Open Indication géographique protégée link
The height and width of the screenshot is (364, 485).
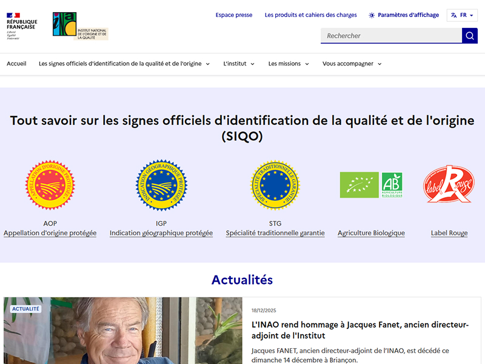[161, 233]
